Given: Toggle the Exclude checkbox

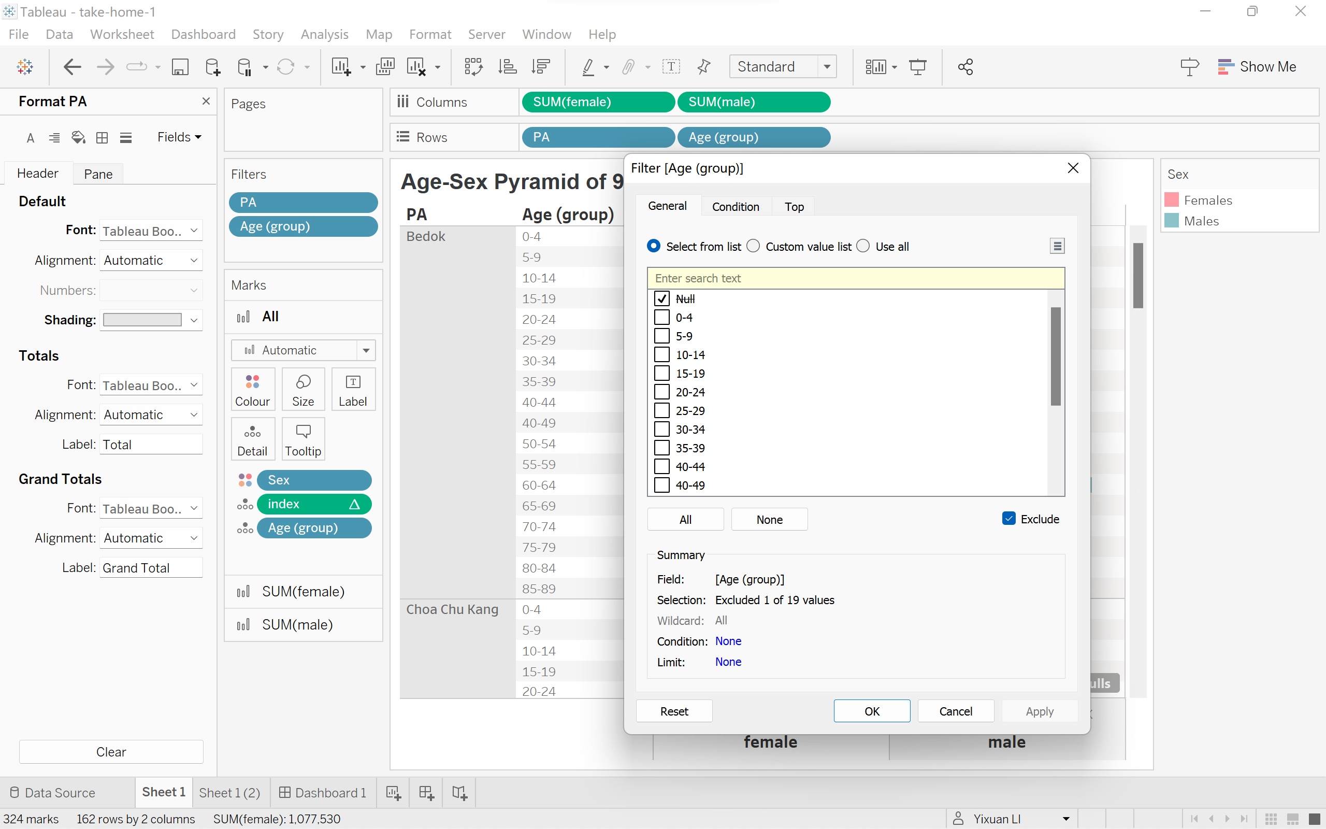Looking at the screenshot, I should pyautogui.click(x=1009, y=519).
